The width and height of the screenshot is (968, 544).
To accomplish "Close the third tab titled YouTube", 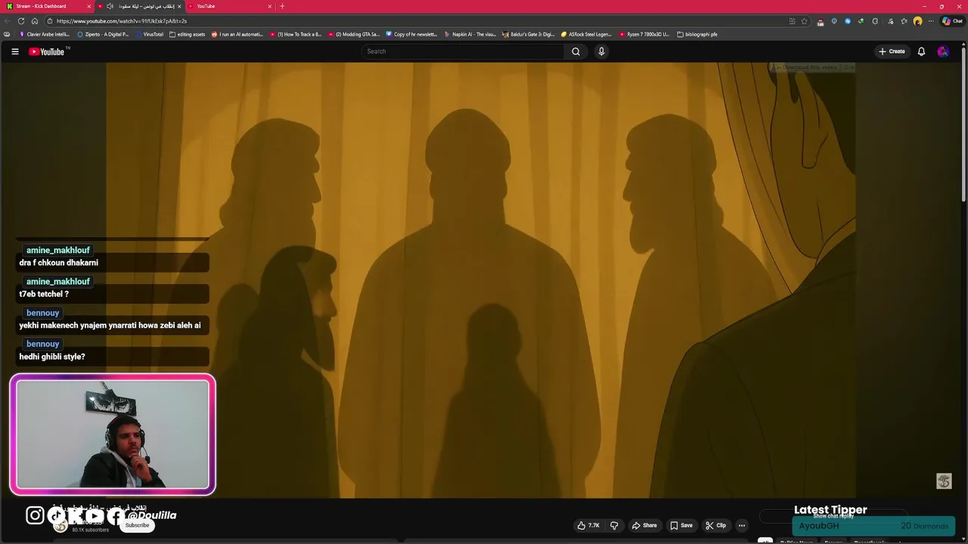I will [270, 6].
